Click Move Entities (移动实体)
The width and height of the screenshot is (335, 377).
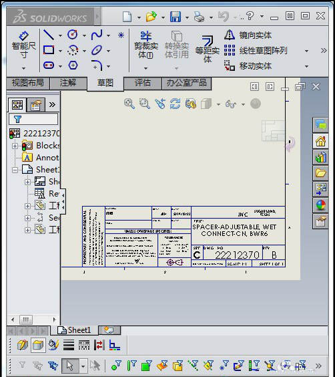pyautogui.click(x=248, y=66)
